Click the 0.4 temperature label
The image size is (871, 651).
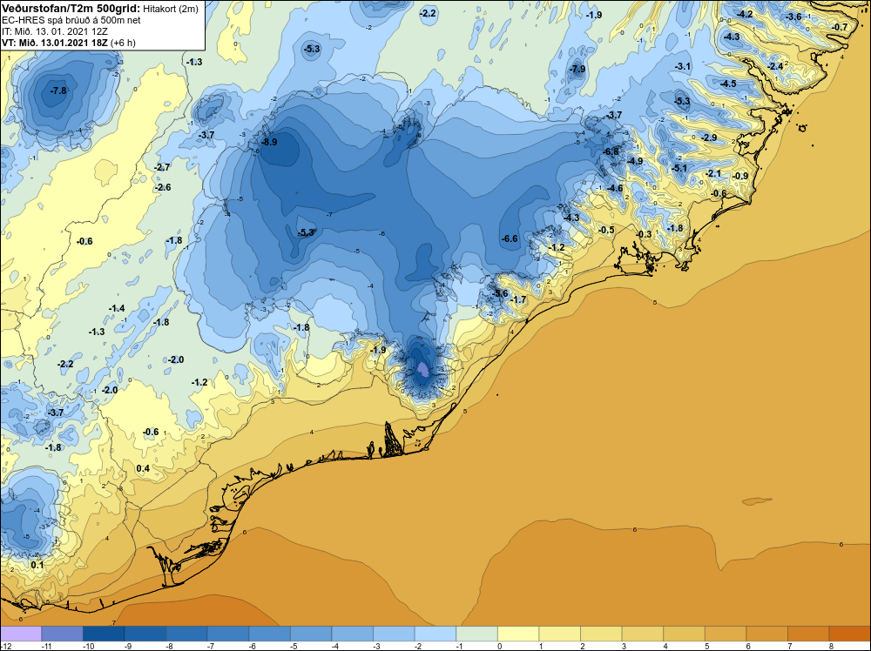click(143, 468)
